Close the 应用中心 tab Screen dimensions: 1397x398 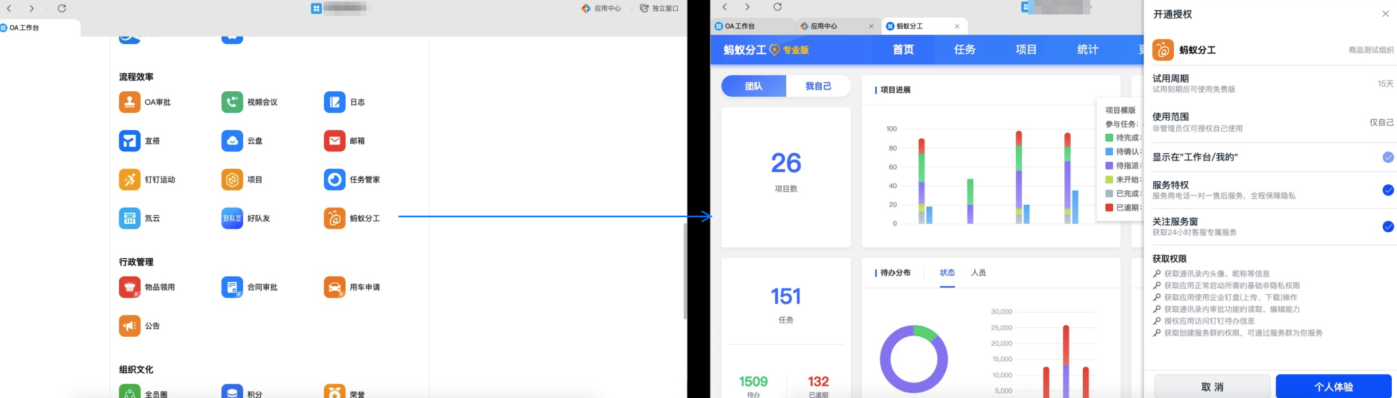[871, 26]
